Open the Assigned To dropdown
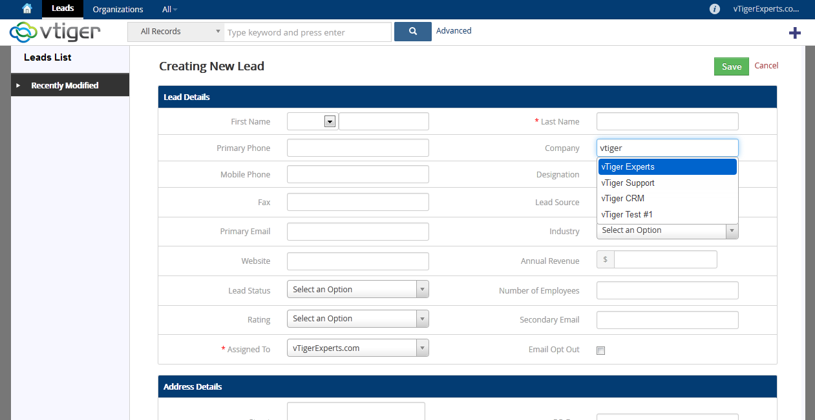Screen dimensions: 815x420 358,348
